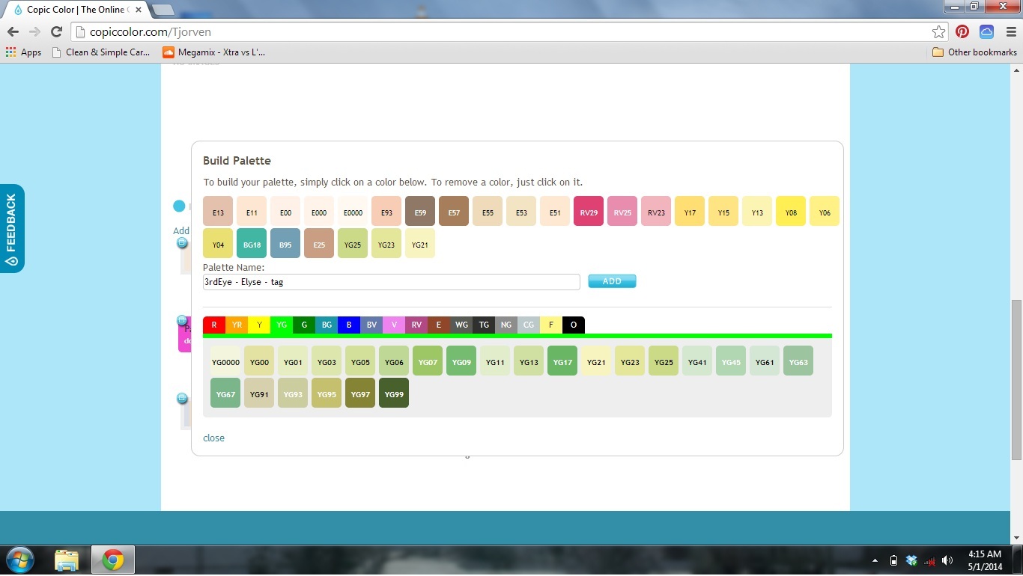This screenshot has height=576, width=1023.
Task: Open the Feedback side tab
Action: tap(12, 228)
